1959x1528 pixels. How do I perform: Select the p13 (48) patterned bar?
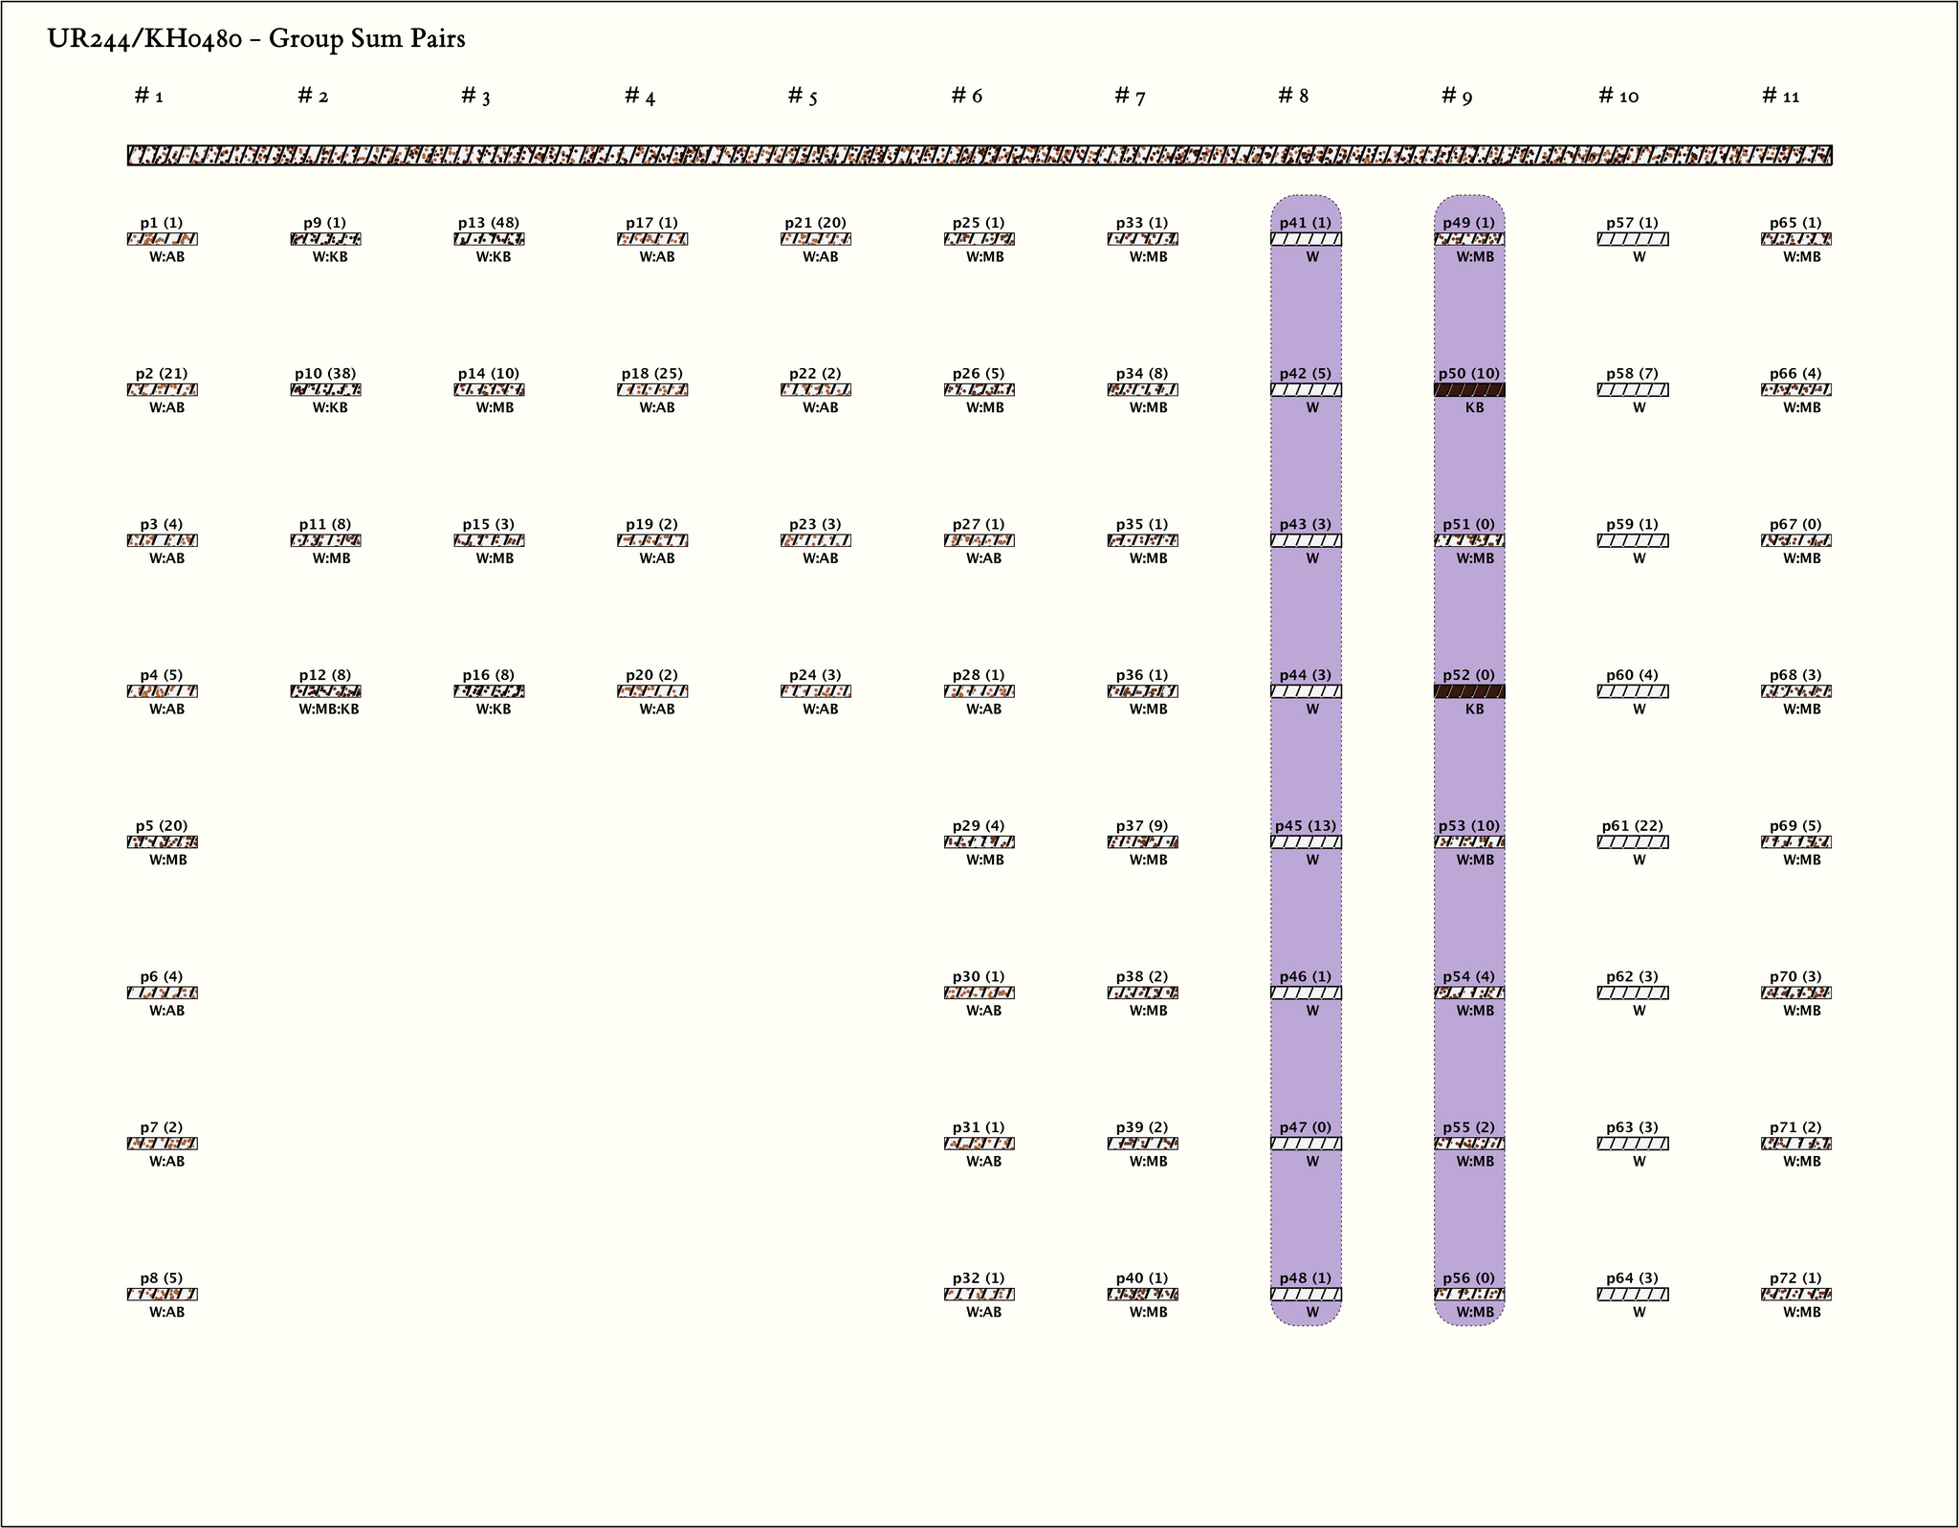(x=489, y=239)
